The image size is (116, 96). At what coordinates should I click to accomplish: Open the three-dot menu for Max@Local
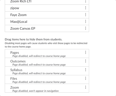tap(86, 22)
